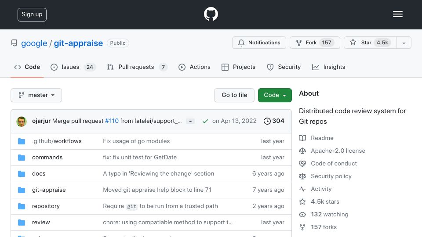Expand the Star lists dropdown arrow
422x237 pixels.
click(x=404, y=43)
